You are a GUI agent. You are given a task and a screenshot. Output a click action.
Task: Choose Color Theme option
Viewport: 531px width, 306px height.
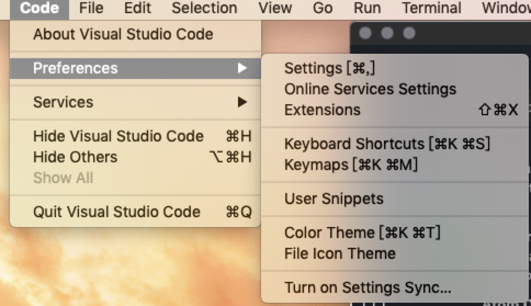pos(395,233)
